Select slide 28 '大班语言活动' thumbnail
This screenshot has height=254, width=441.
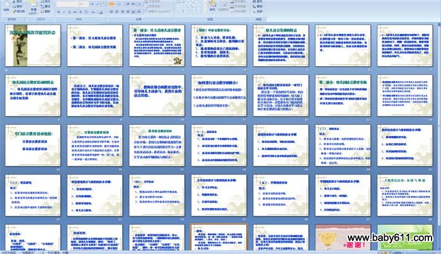tap(404, 195)
